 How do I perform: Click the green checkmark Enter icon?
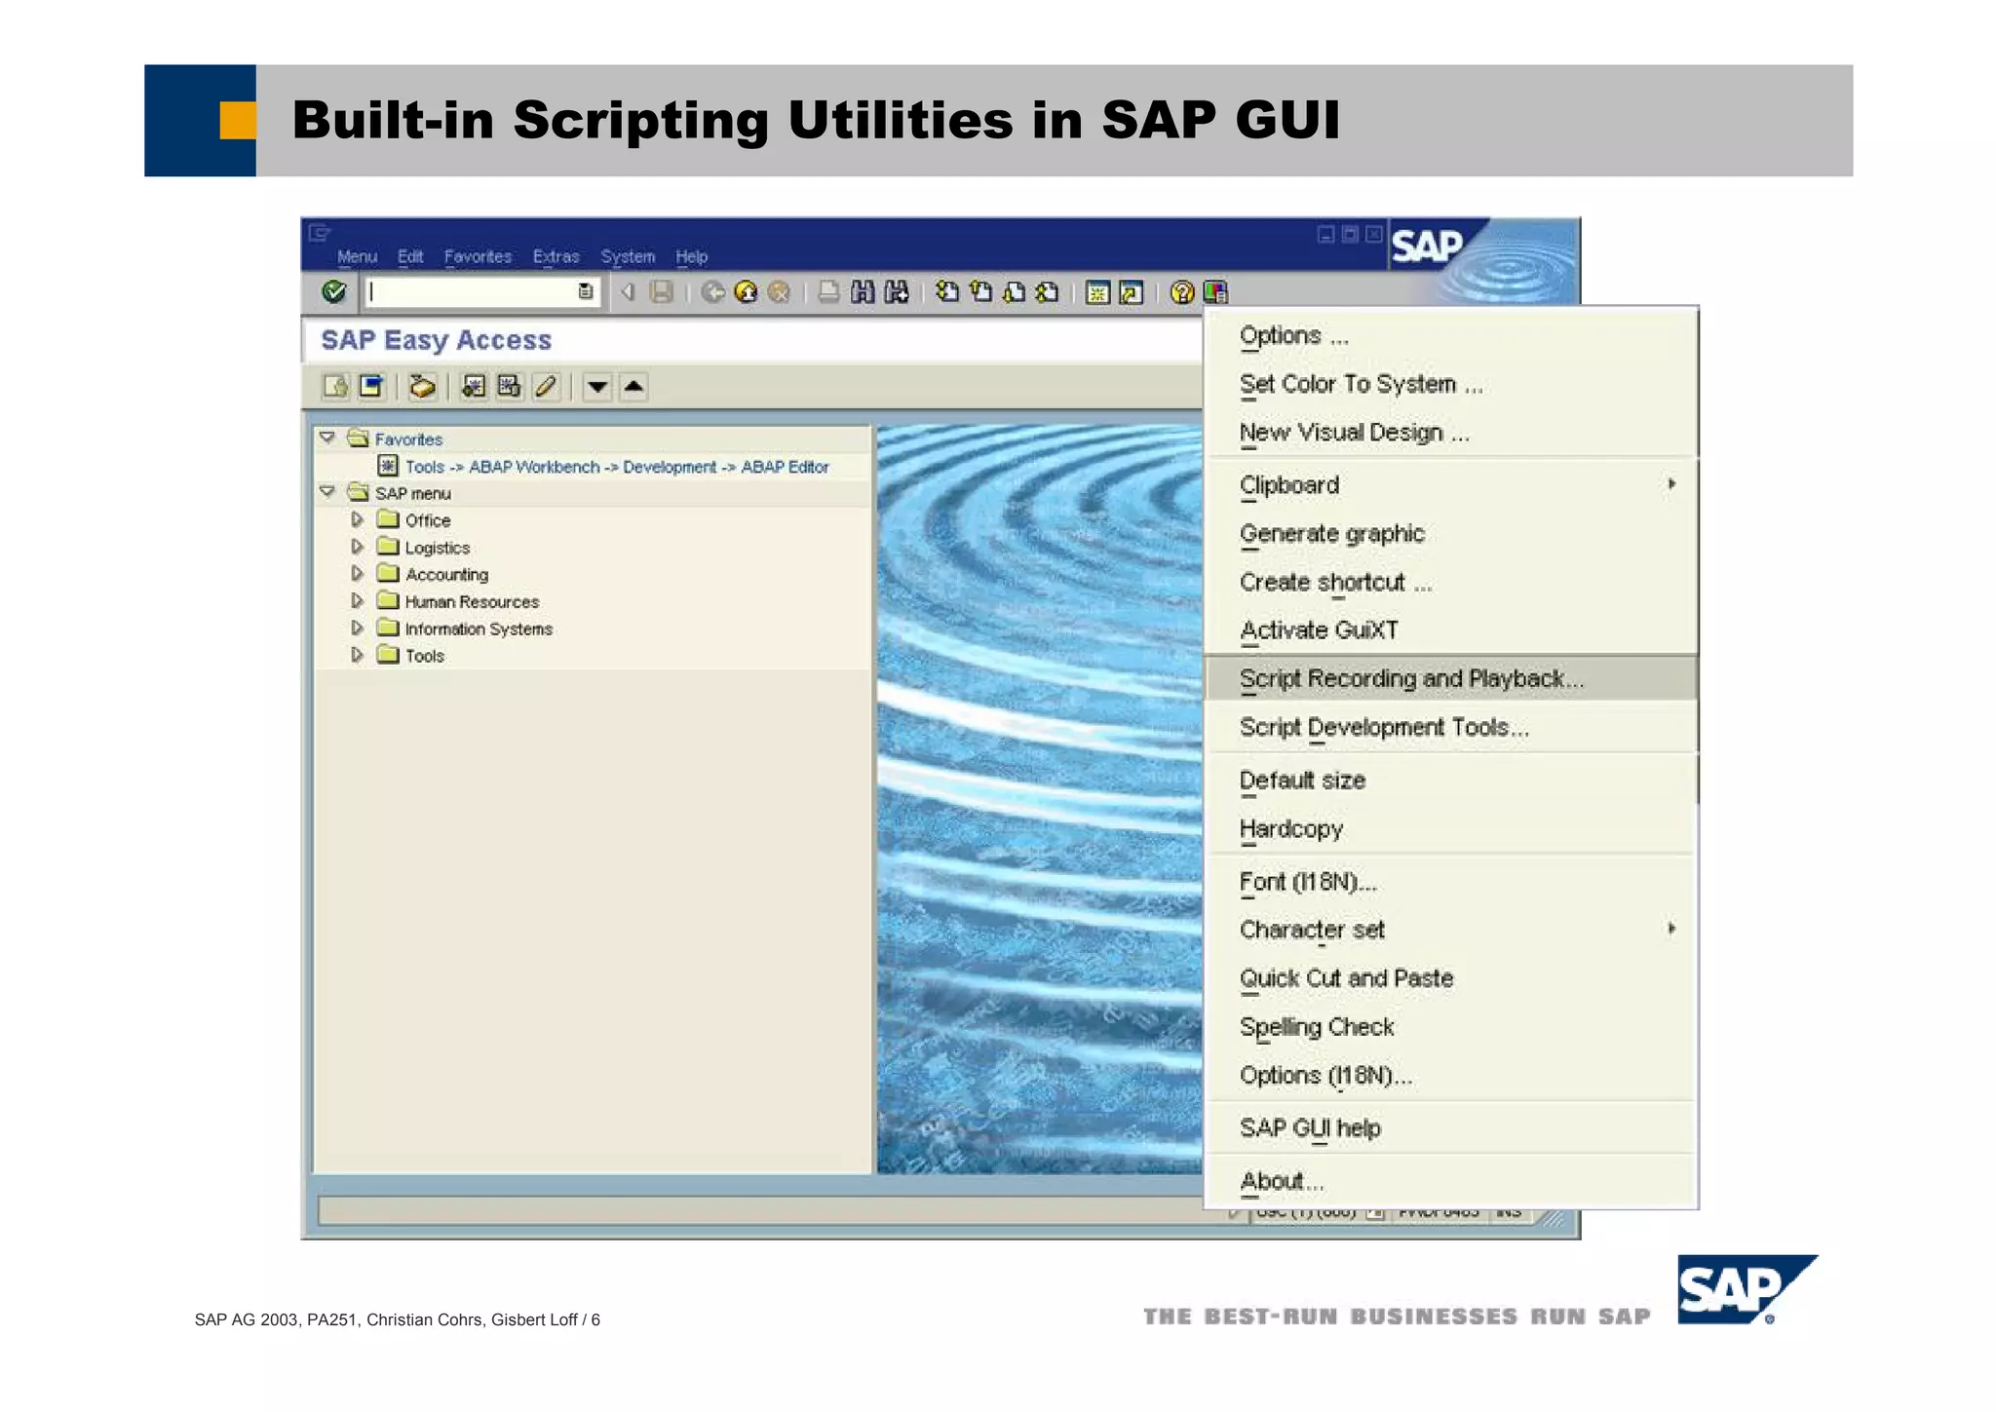[333, 291]
